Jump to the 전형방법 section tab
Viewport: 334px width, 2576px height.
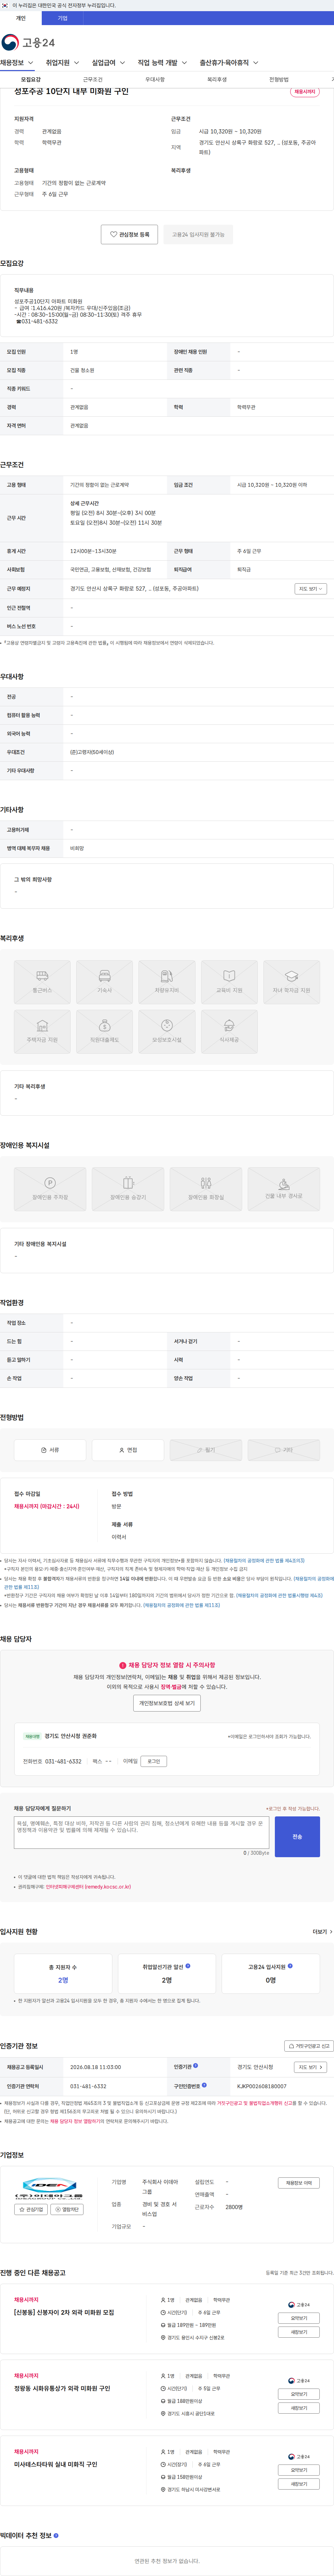pyautogui.click(x=278, y=79)
